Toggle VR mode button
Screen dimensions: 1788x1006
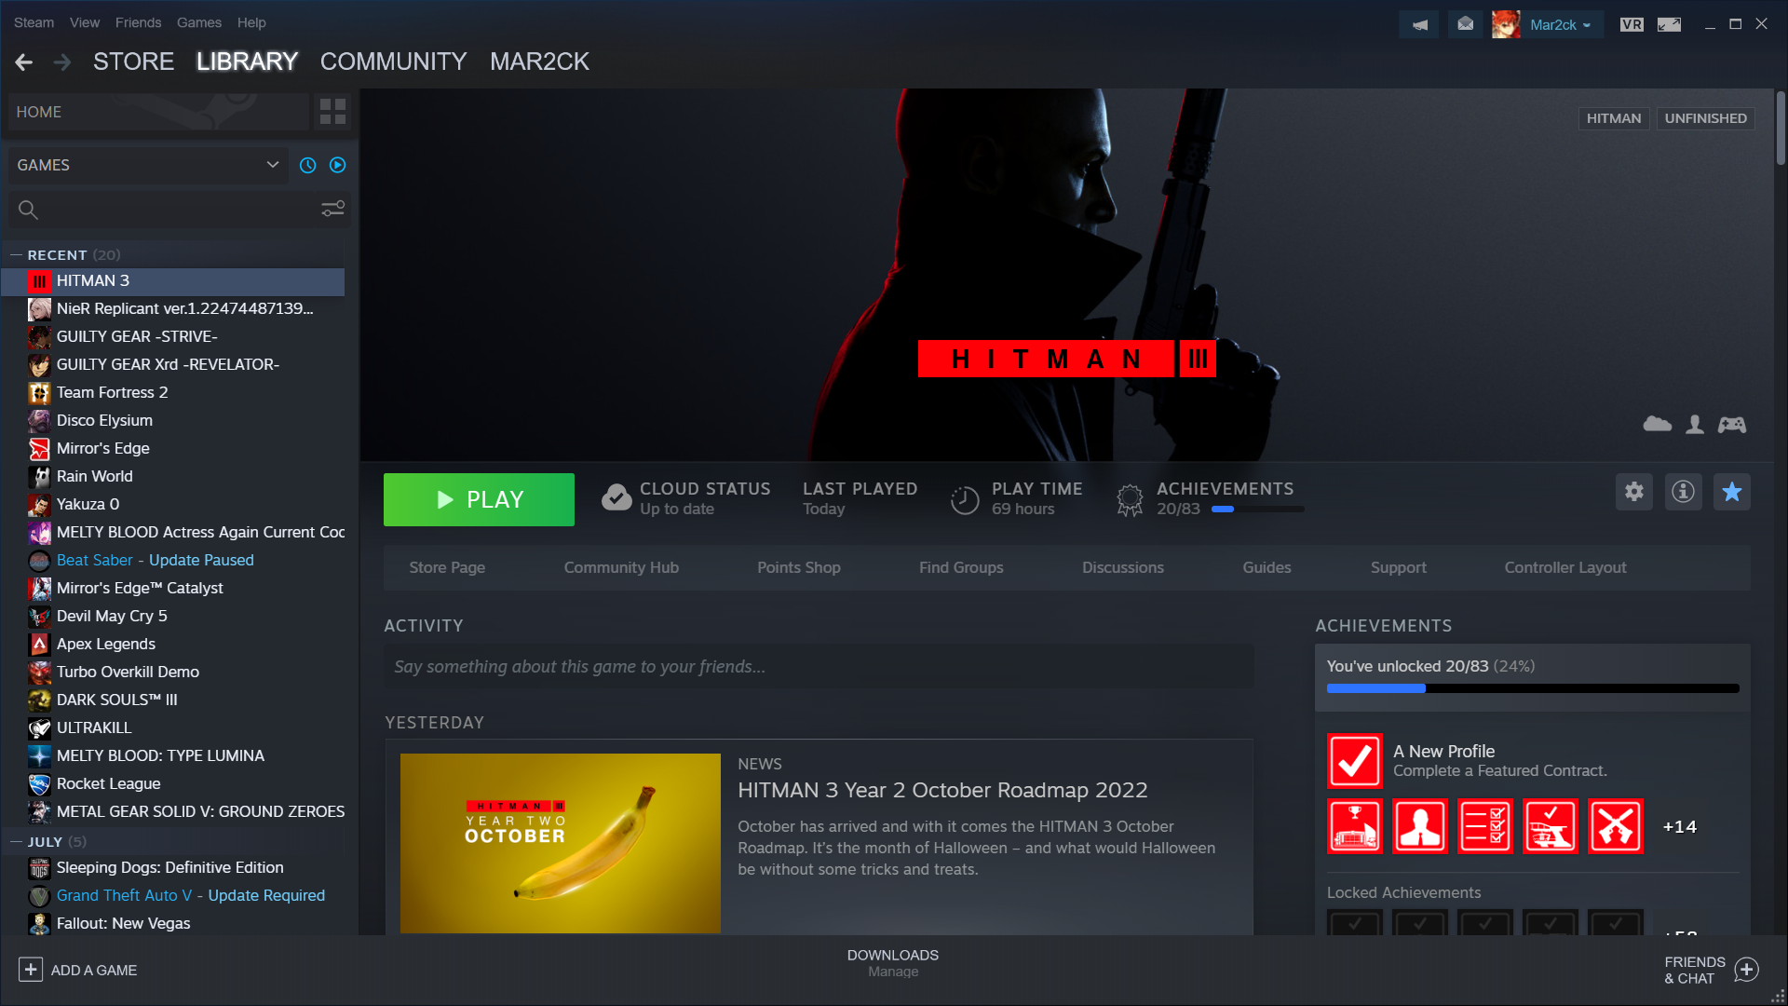[x=1632, y=24]
